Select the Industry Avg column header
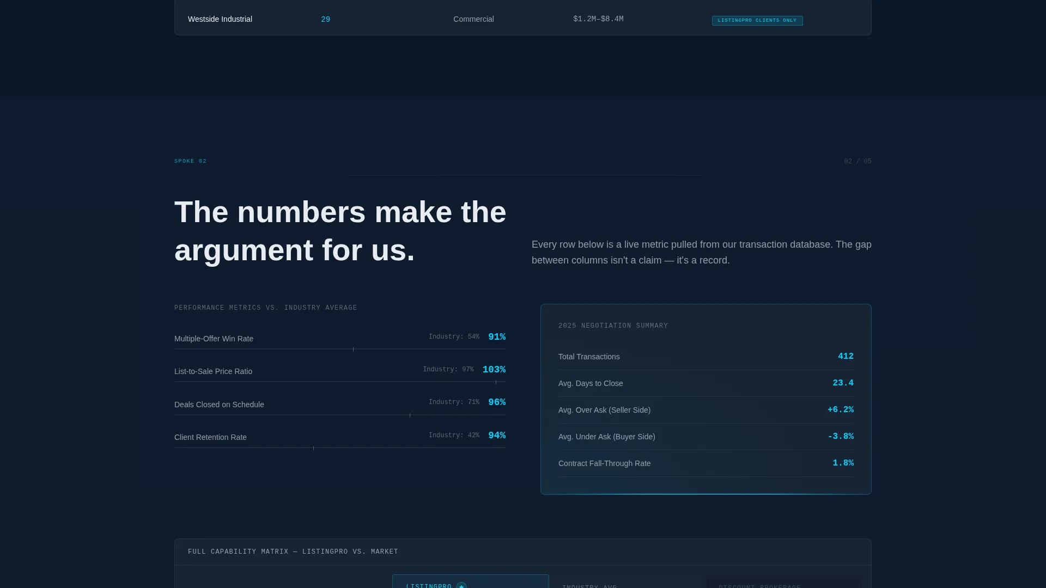The width and height of the screenshot is (1046, 588). click(589, 586)
